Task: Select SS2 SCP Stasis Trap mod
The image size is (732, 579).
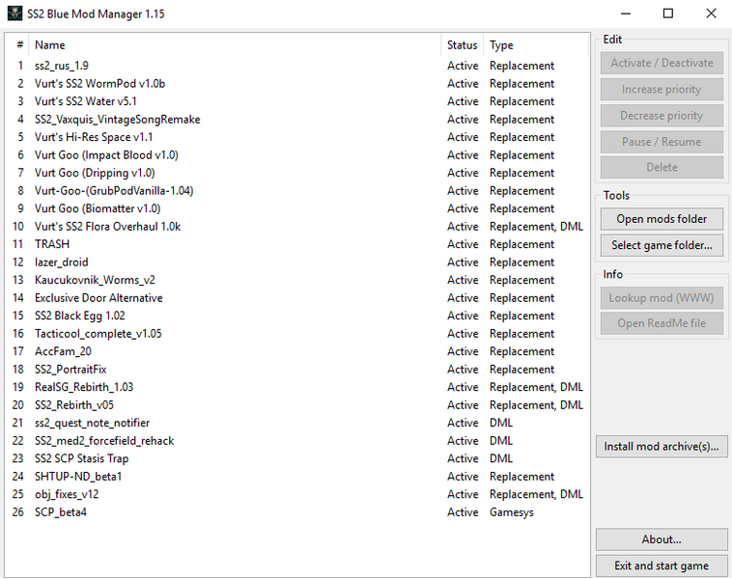Action: click(296, 458)
